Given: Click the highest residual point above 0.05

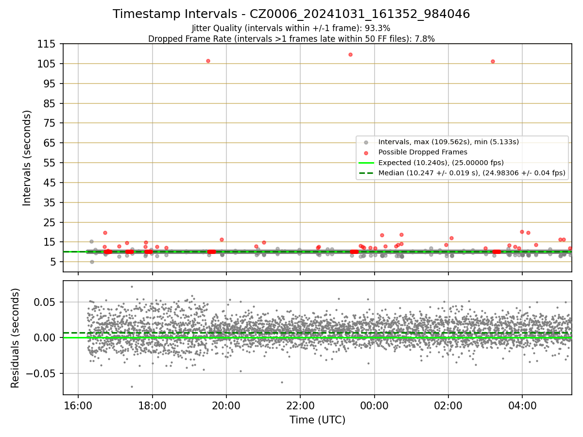Looking at the screenshot, I should pos(132,286).
